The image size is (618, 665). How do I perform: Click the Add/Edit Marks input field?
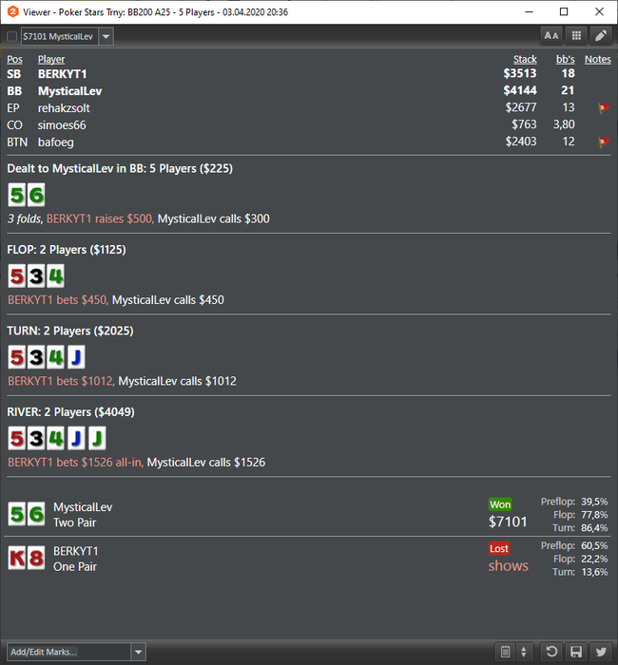click(68, 652)
